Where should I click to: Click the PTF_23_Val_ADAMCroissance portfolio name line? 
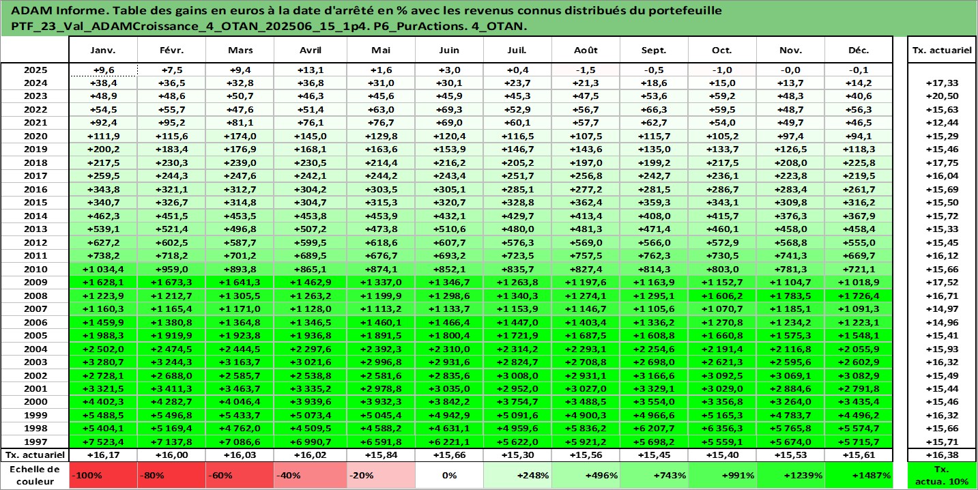(x=269, y=26)
